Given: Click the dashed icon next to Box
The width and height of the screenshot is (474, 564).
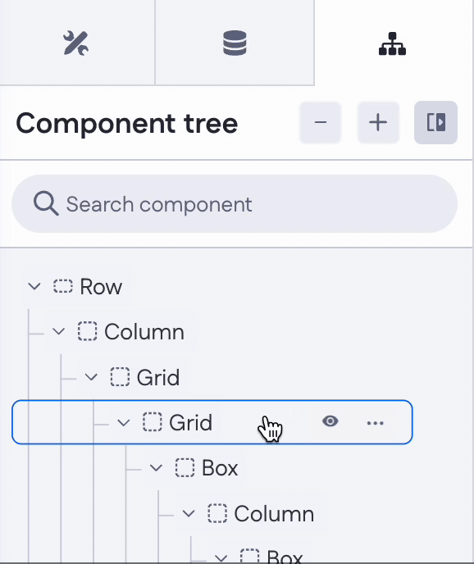Looking at the screenshot, I should click(x=185, y=468).
